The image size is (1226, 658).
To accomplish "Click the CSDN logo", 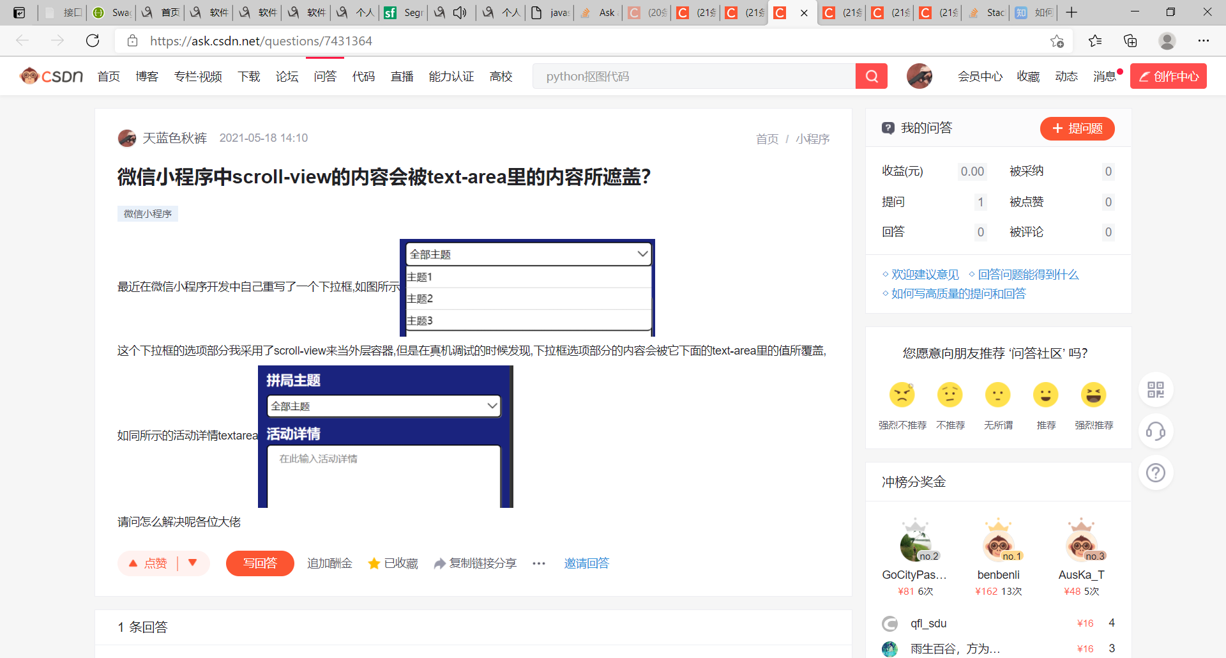I will point(51,76).
